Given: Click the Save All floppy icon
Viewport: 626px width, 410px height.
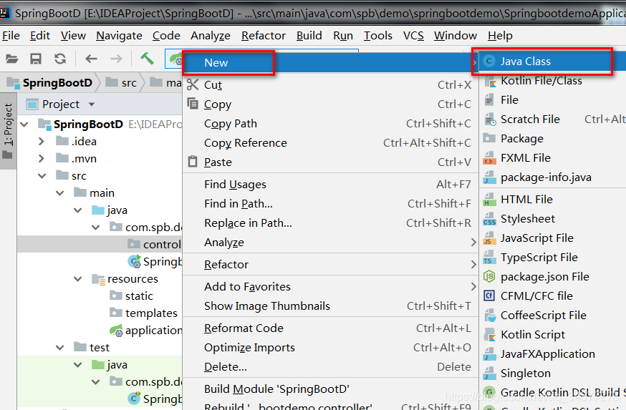Looking at the screenshot, I should [36, 59].
